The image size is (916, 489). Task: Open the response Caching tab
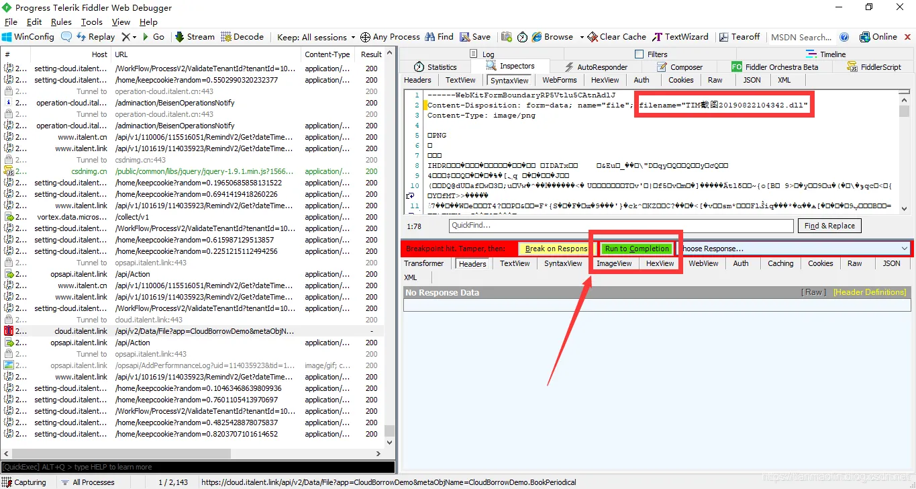click(x=780, y=263)
